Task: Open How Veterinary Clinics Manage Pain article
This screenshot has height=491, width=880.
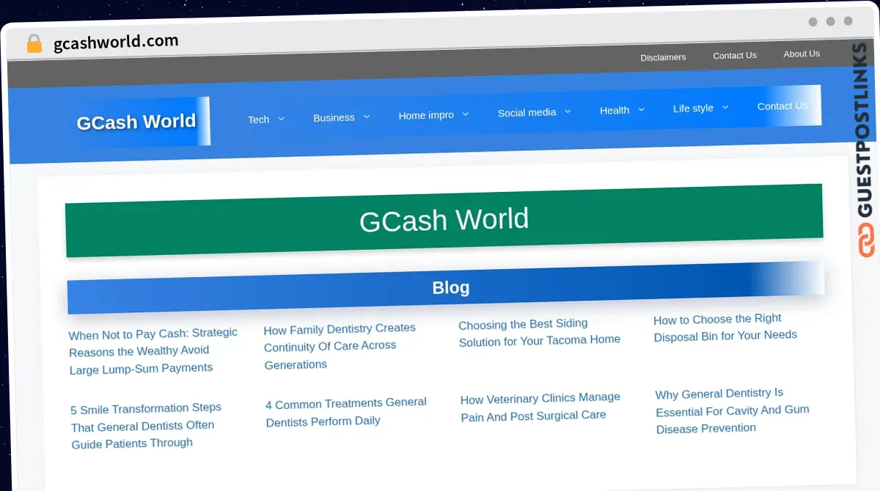Action: 540,407
